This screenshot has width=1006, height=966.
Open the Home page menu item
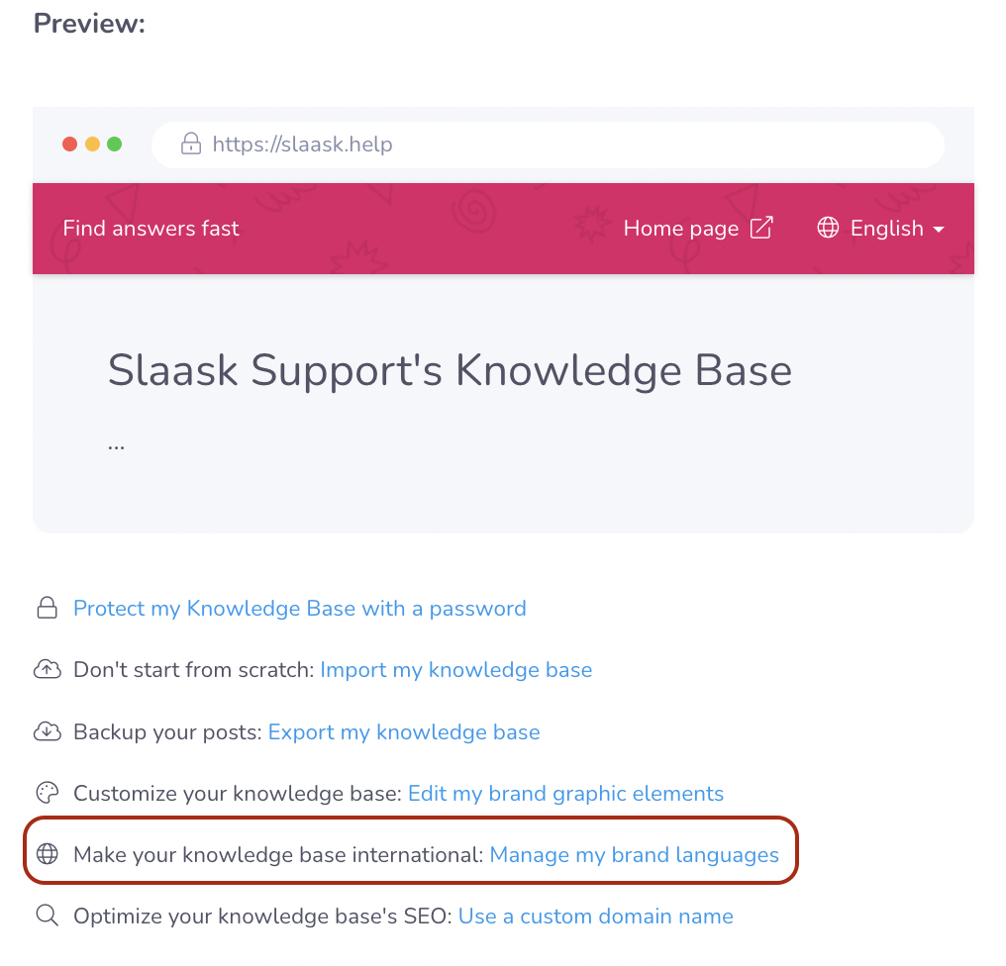pyautogui.click(x=681, y=229)
